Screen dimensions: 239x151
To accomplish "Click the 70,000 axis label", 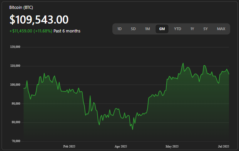I will [16, 141].
